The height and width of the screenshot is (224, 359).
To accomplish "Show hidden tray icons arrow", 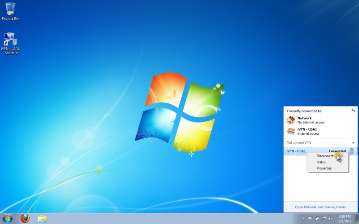I will [304, 219].
